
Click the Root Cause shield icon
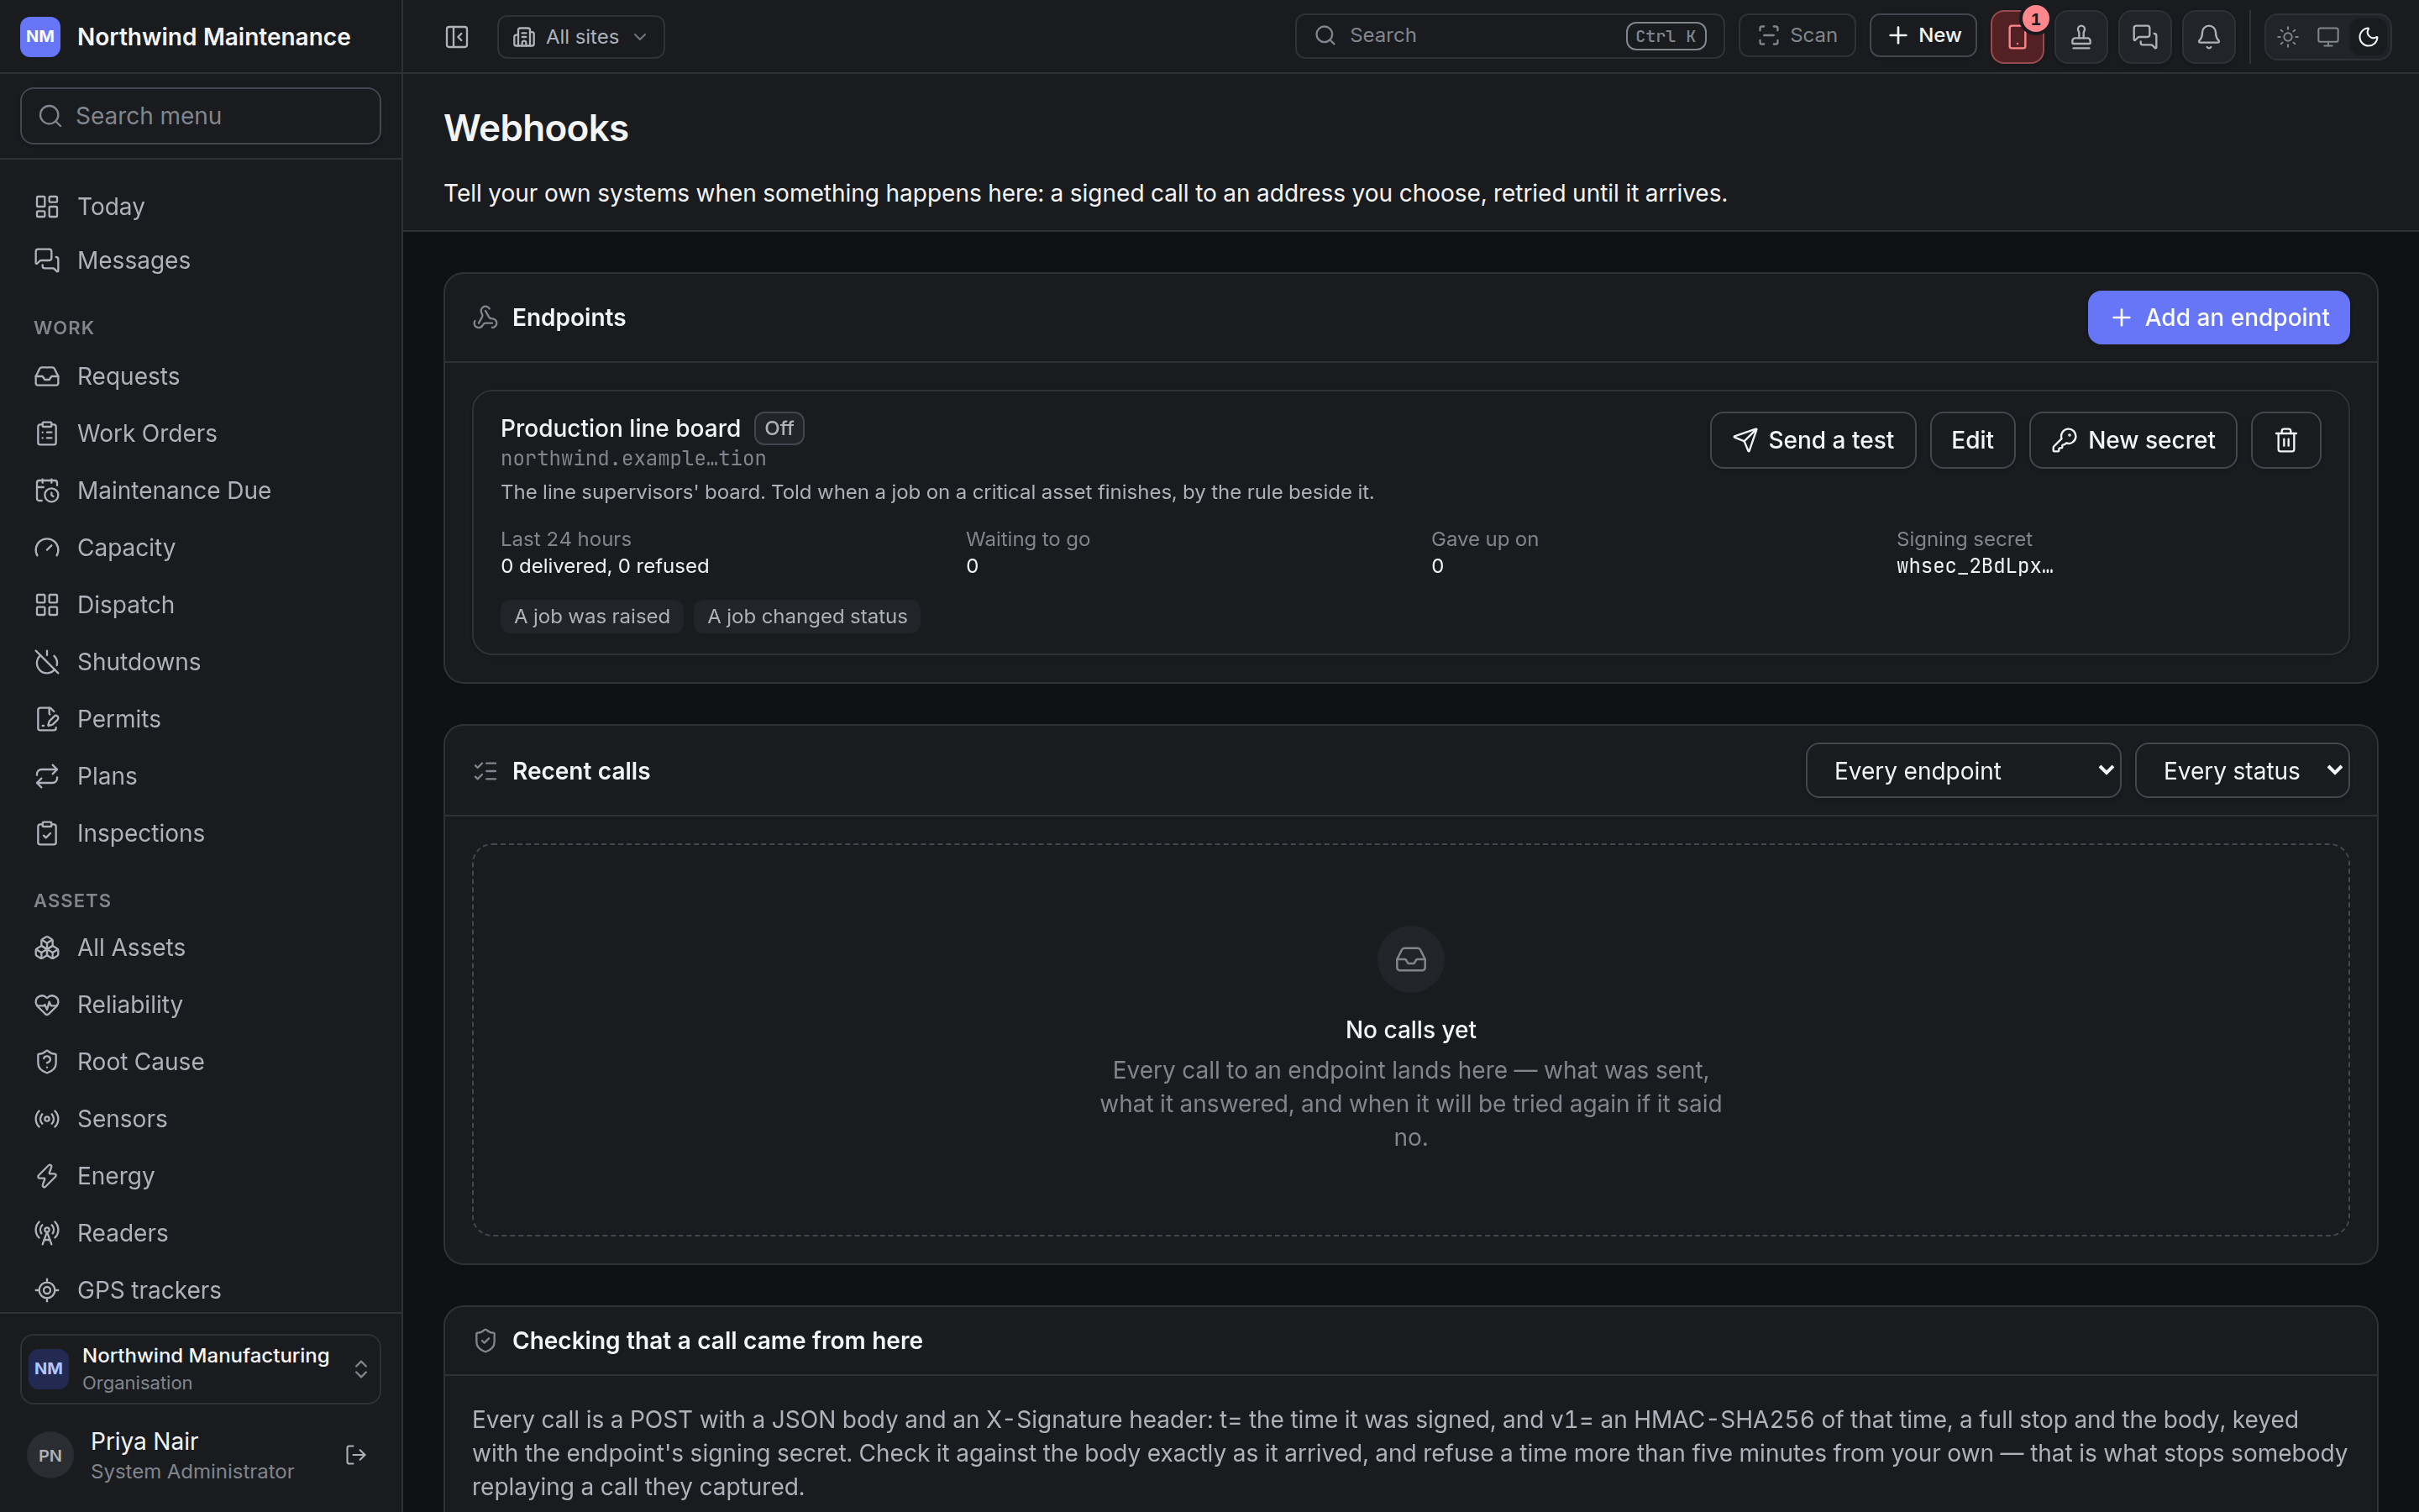click(x=47, y=1061)
